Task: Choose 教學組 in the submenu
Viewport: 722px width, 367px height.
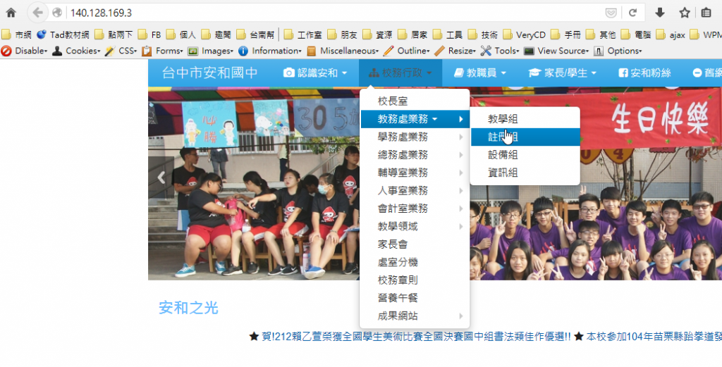Action: point(525,119)
